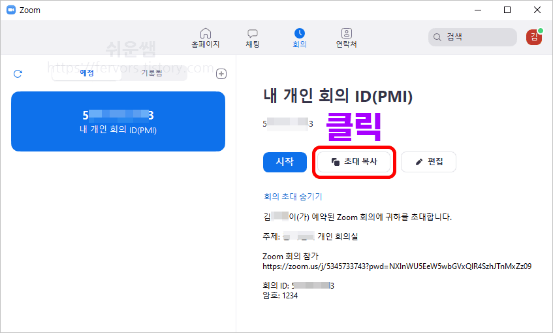Select the 회의 meetings tab
The width and height of the screenshot is (553, 333).
click(300, 38)
